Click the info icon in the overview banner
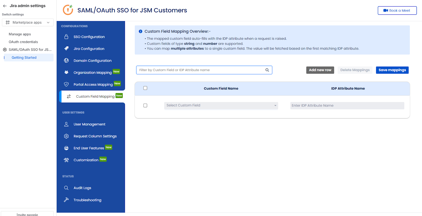Screen dimensions: 422x216 coord(141,31)
